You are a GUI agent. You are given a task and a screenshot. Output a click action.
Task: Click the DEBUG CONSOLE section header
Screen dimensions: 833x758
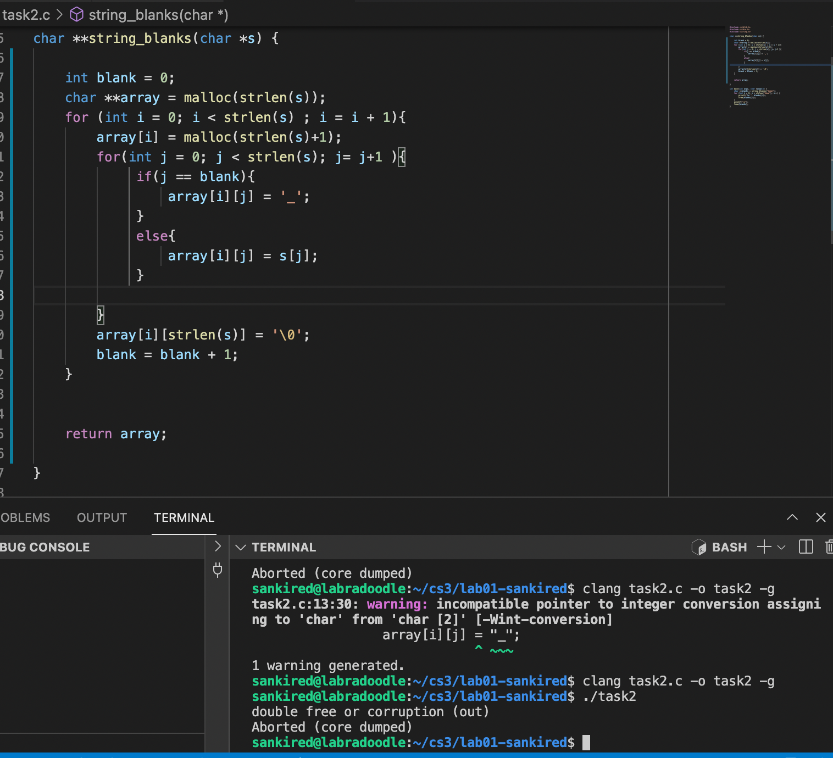pyautogui.click(x=45, y=547)
